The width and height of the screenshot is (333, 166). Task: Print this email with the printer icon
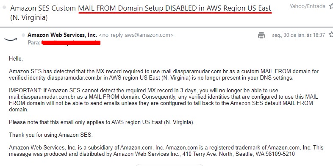pos(261,35)
